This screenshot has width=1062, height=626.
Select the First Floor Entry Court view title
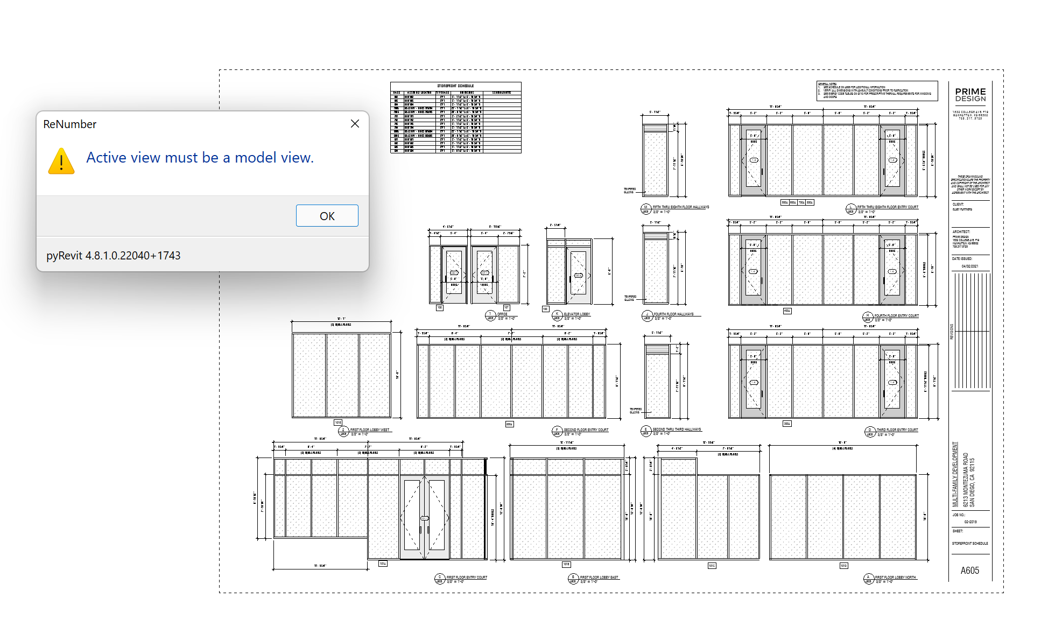[x=466, y=577]
